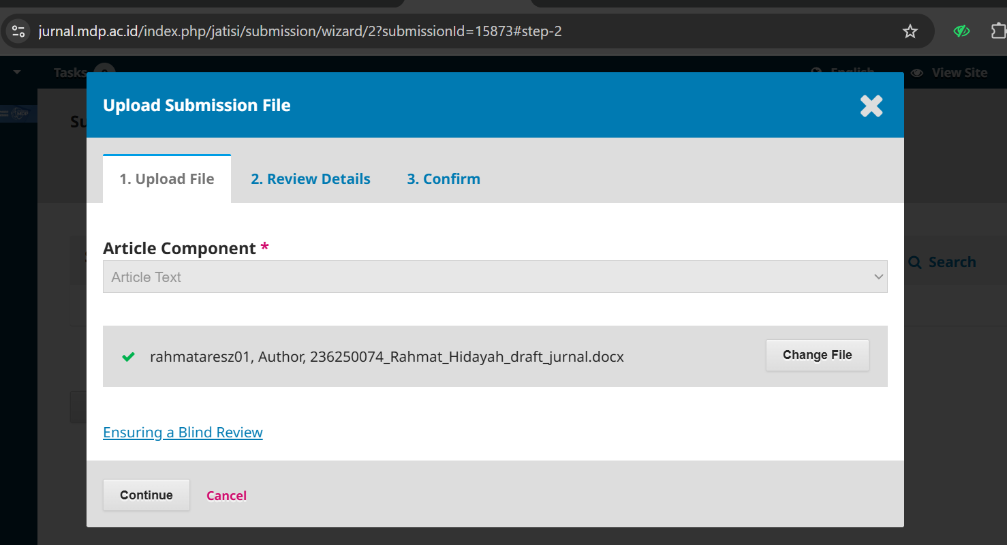This screenshot has width=1007, height=545.
Task: Switch to the Upload File tab
Action: (167, 179)
